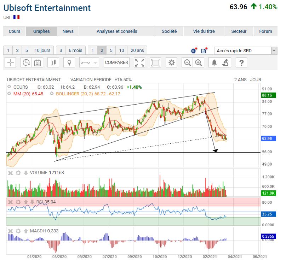286x261 pixels.
Task: Select the 3 mois period button
Action: coord(61,51)
